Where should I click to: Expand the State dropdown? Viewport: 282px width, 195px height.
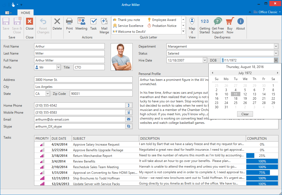48,94
